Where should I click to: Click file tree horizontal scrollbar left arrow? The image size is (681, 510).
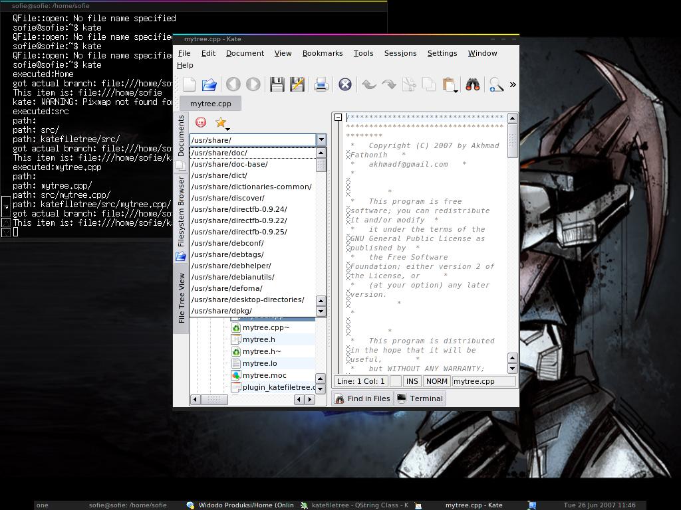[196, 399]
